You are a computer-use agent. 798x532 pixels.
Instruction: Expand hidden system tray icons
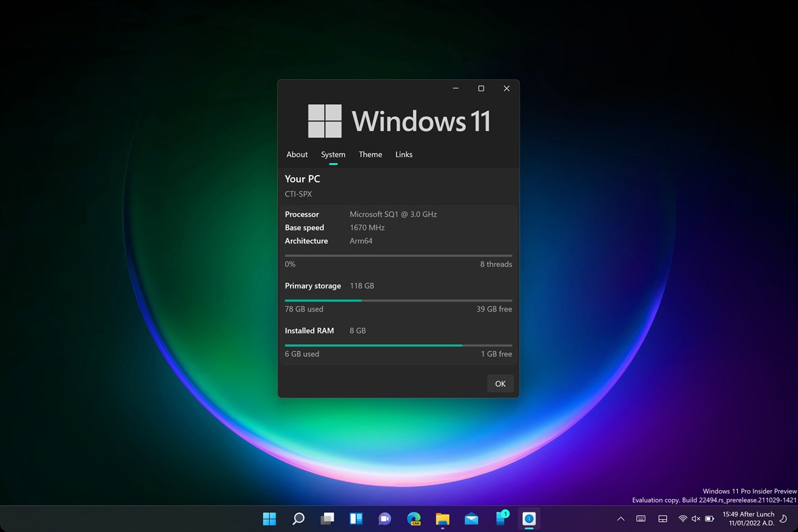[x=620, y=518]
